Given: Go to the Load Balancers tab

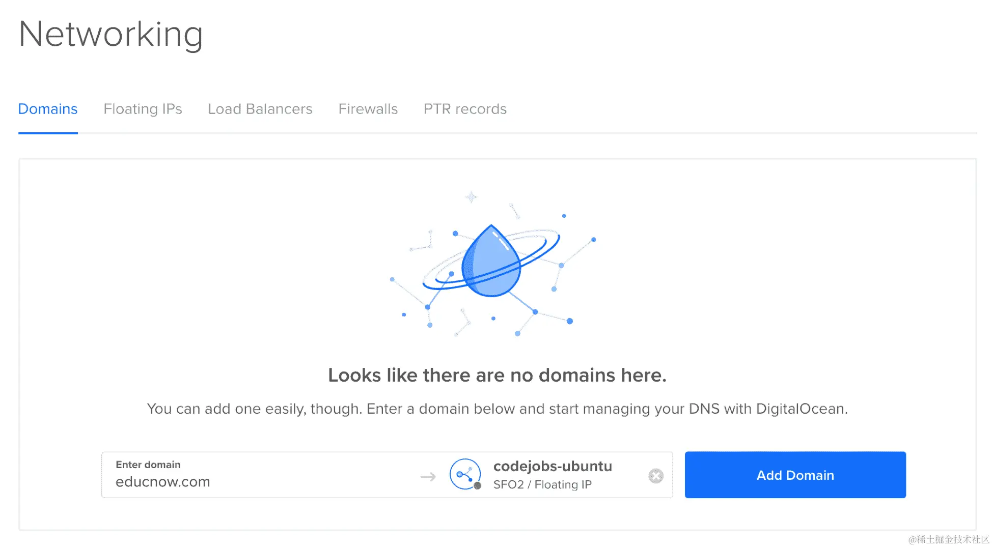Looking at the screenshot, I should point(260,109).
